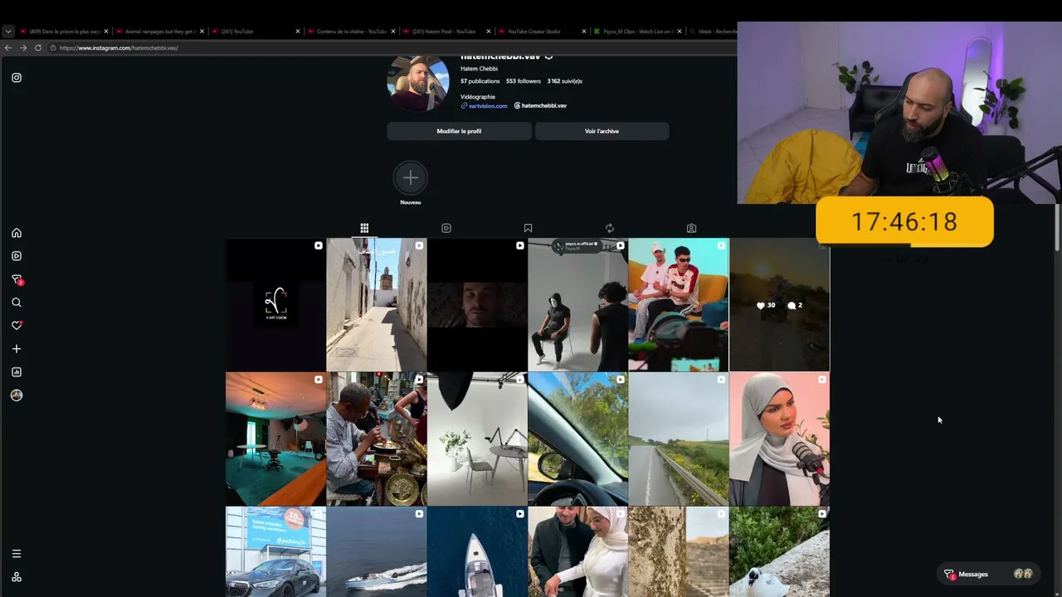This screenshot has width=1062, height=597.
Task: Click 'Voir l'archive' button
Action: click(x=602, y=131)
